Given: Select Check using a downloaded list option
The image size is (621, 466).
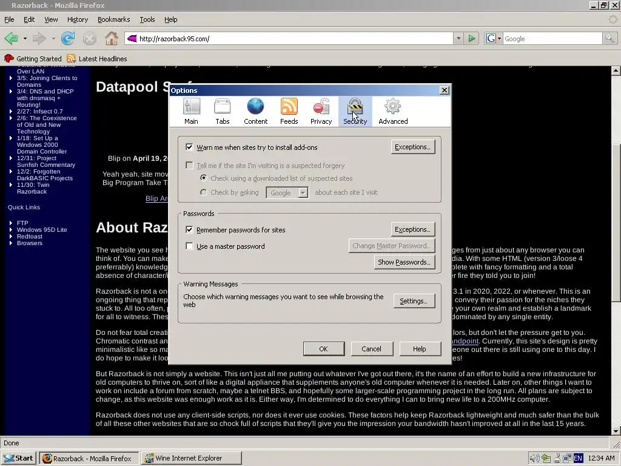Looking at the screenshot, I should coord(204,178).
